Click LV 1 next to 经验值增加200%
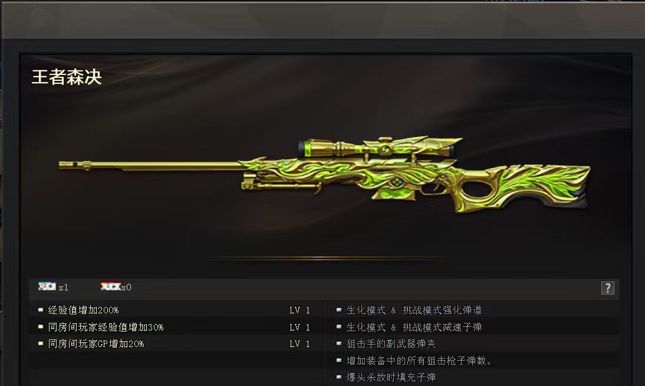Screen dimensions: 645x386 [300, 310]
